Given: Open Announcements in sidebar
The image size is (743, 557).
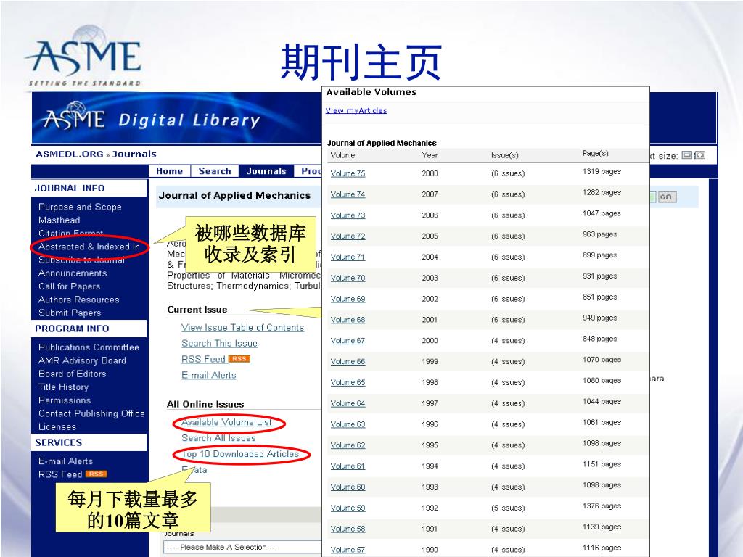Looking at the screenshot, I should [73, 273].
